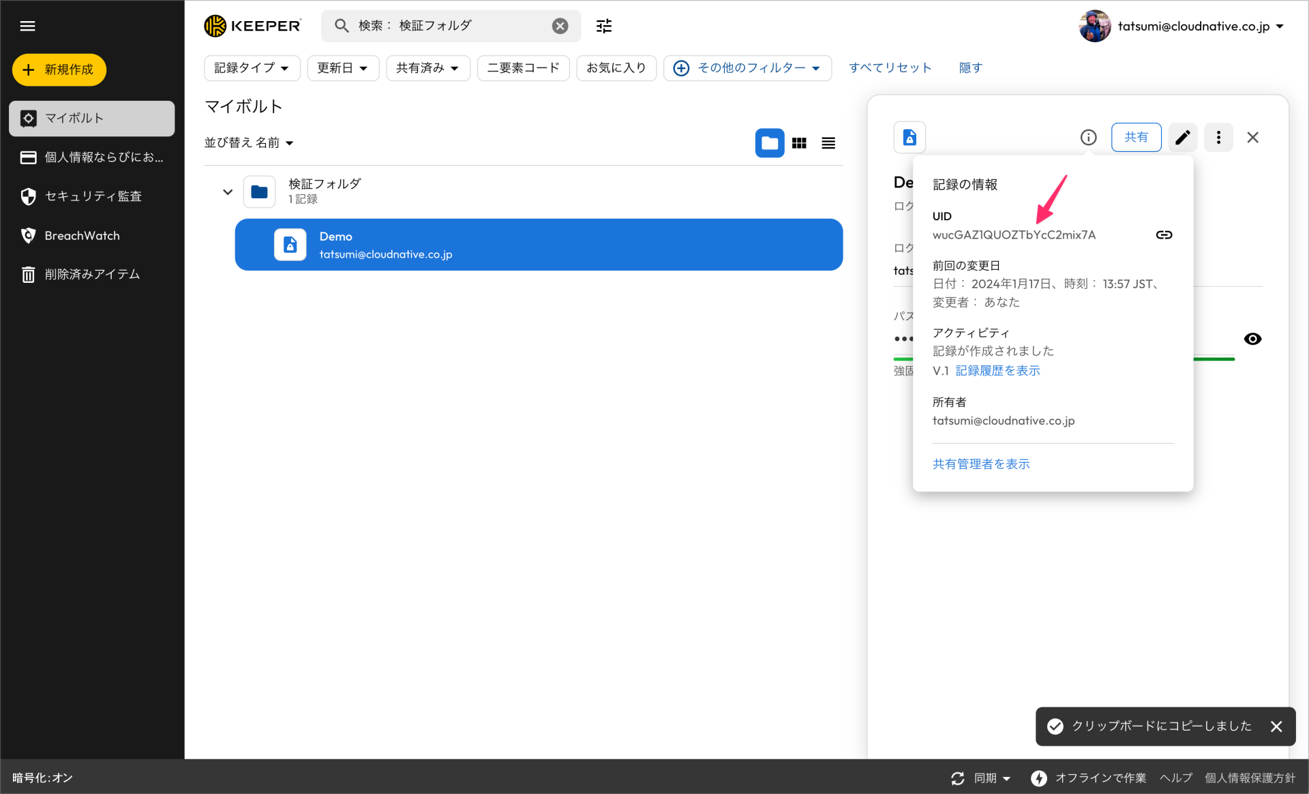The image size is (1309, 794).
Task: Clear the search field with the X icon
Action: pos(560,25)
